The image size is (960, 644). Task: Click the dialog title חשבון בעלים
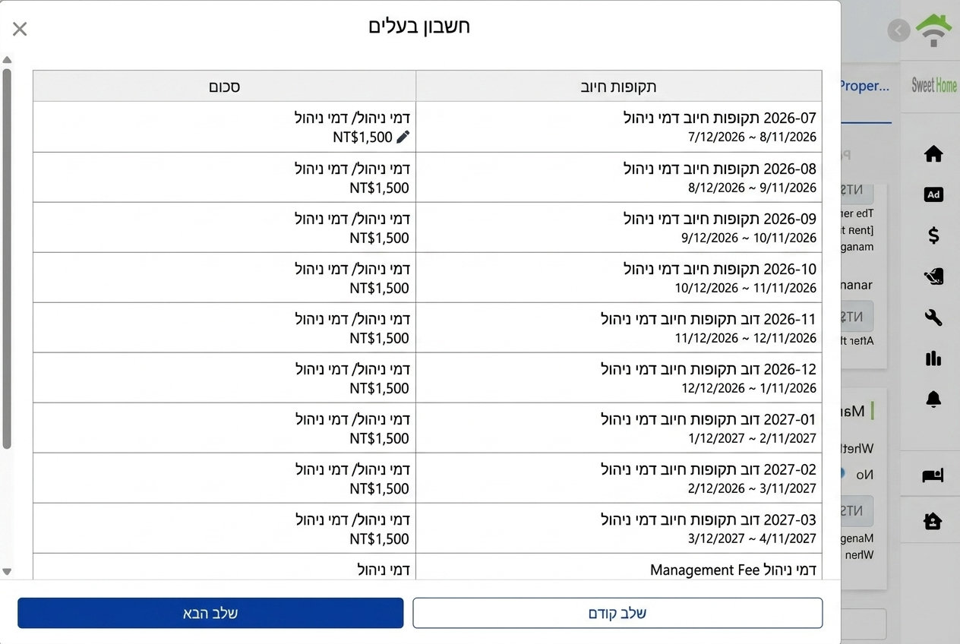coord(419,27)
